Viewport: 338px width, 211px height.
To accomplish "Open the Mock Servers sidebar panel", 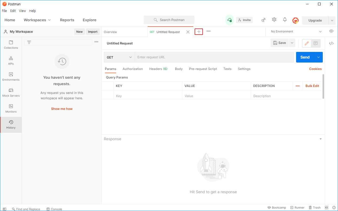I will (11, 93).
